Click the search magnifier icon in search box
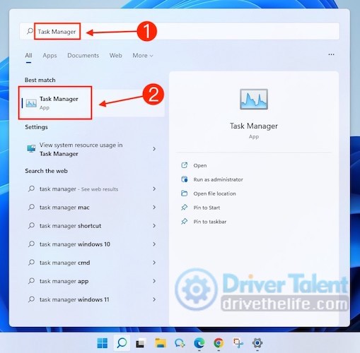 click(30, 31)
